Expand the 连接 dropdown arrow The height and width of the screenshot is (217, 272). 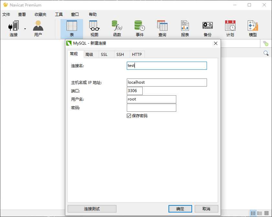tap(25, 29)
